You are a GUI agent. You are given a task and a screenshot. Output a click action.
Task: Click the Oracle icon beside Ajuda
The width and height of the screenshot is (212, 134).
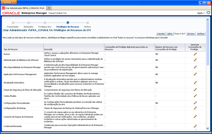[208, 13]
